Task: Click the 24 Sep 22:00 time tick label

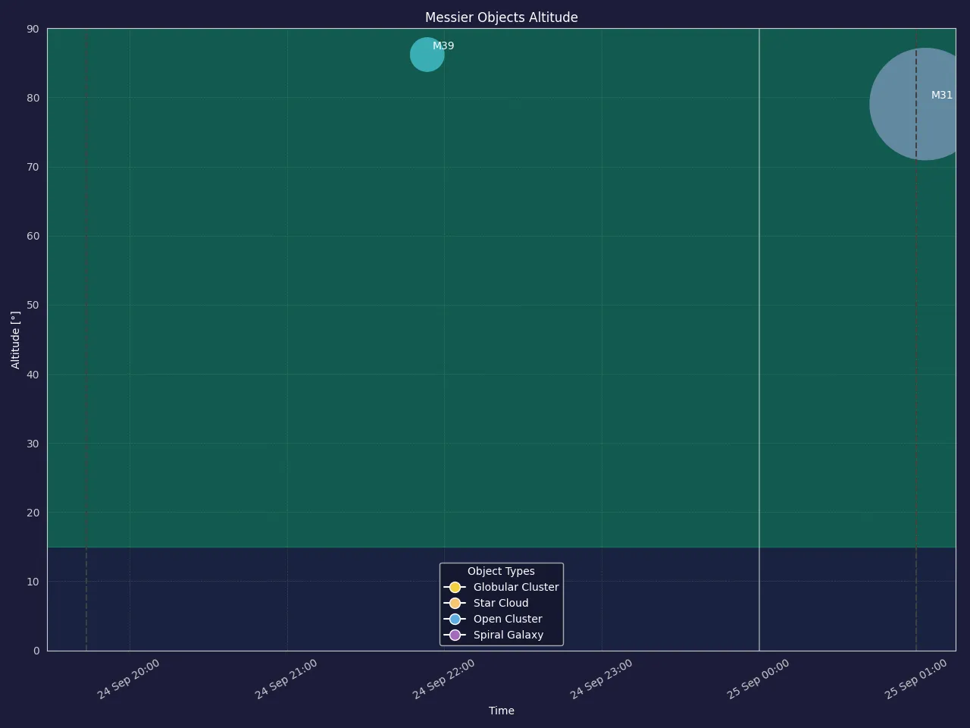Action: [444, 679]
